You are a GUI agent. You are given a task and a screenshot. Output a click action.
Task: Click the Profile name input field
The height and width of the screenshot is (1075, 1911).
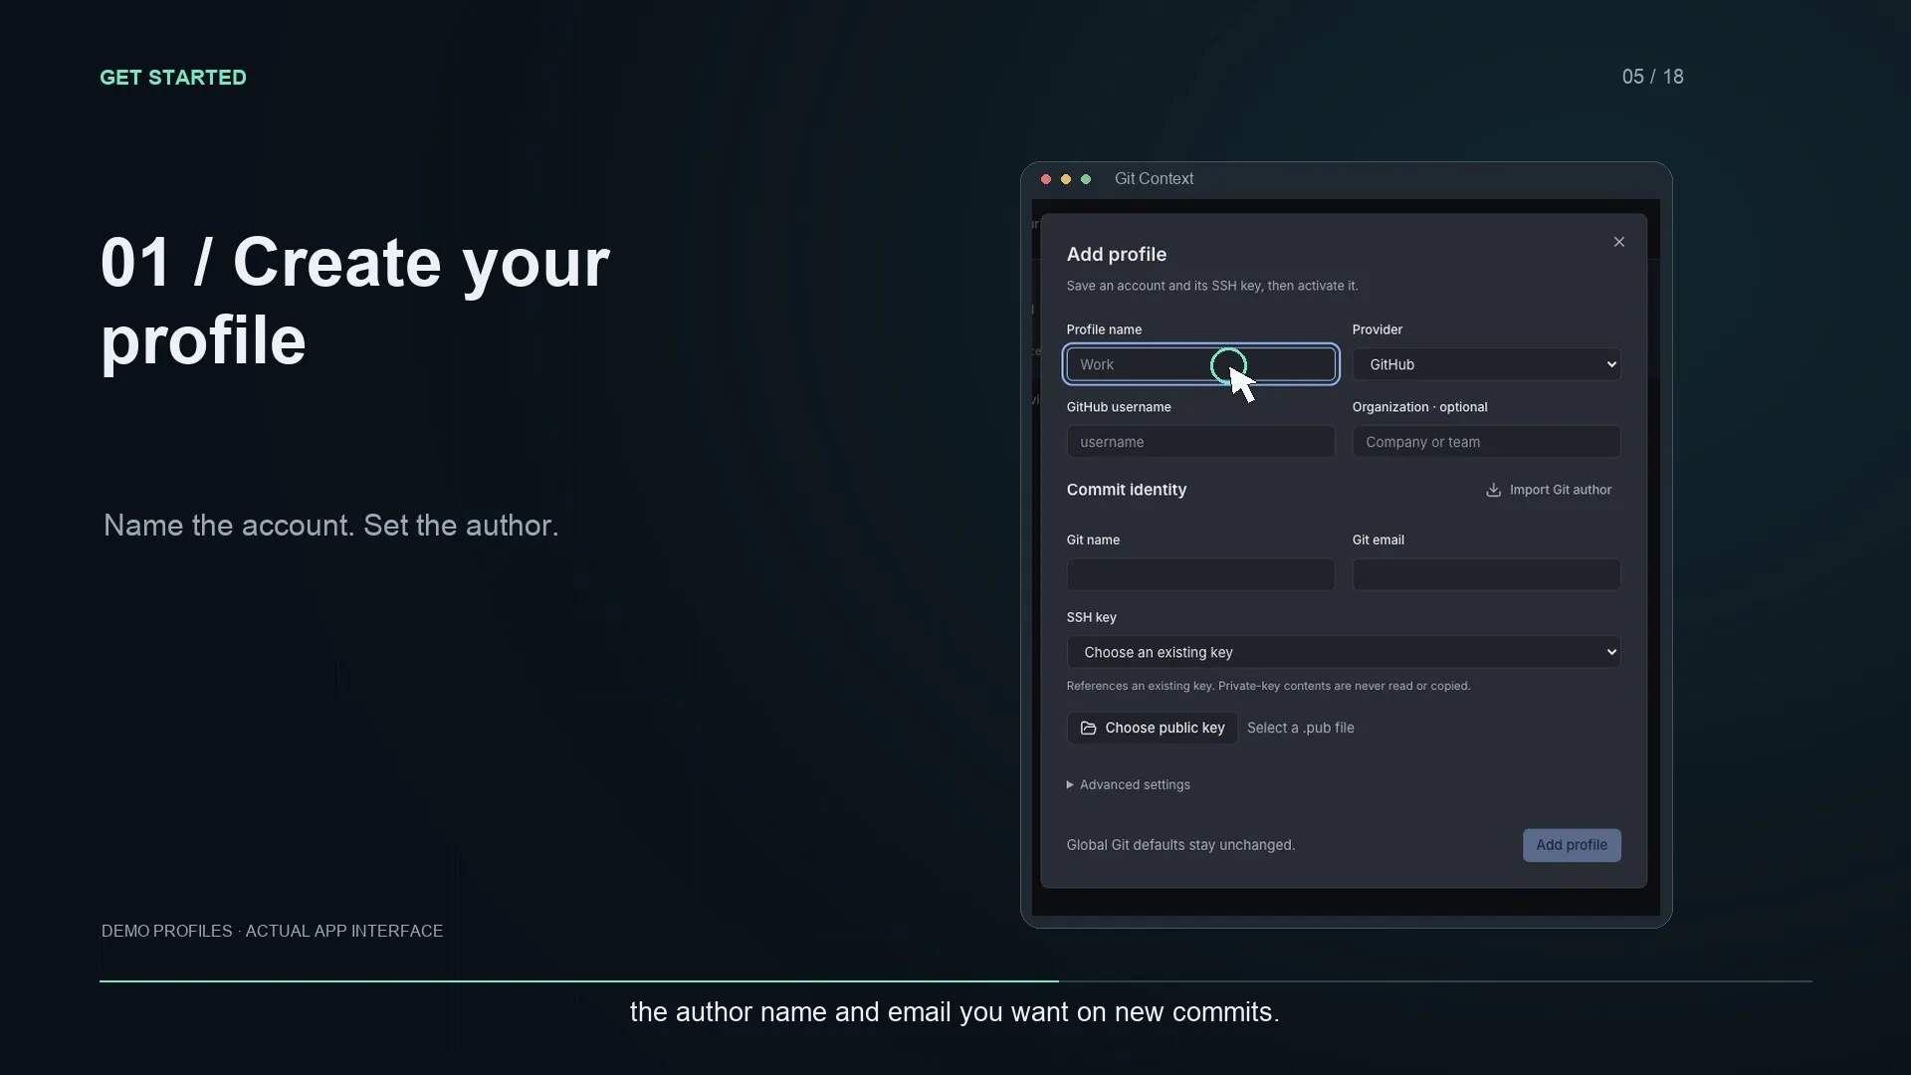coord(1200,364)
